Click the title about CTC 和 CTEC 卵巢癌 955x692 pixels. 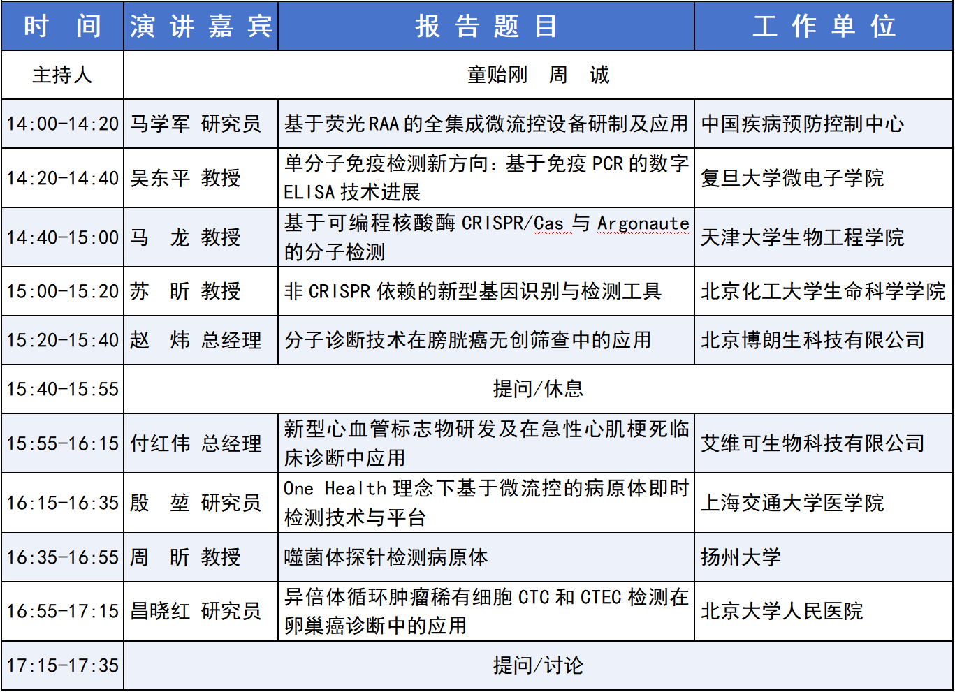click(x=486, y=611)
